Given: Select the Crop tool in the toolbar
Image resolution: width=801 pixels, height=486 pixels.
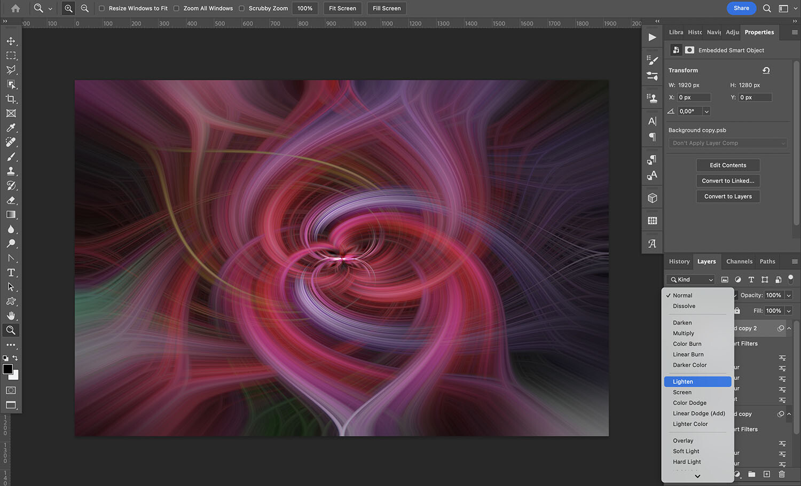Looking at the screenshot, I should (11, 99).
